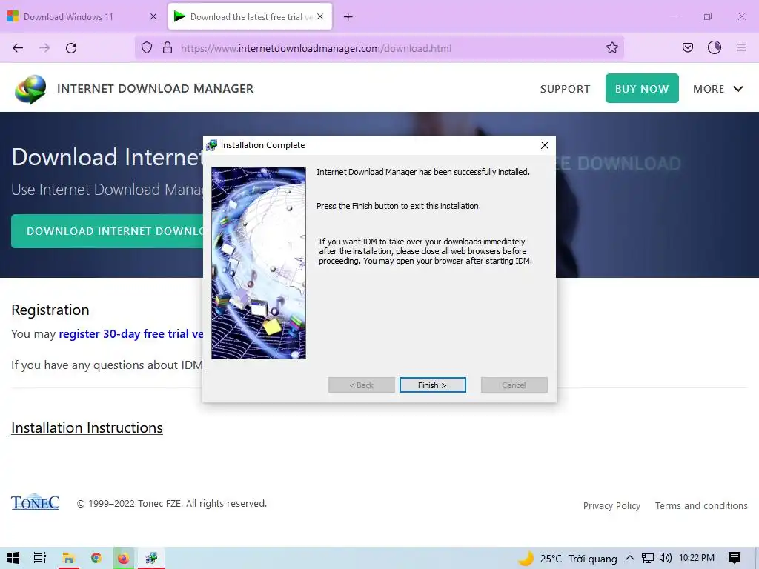Open the Pocket save icon

click(687, 48)
